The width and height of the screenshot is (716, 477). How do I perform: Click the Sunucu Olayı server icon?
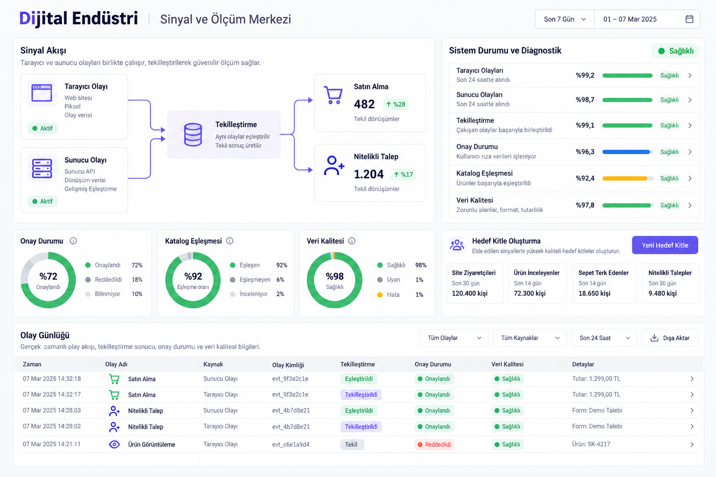42,168
